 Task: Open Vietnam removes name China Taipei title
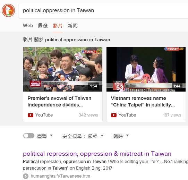143,102
